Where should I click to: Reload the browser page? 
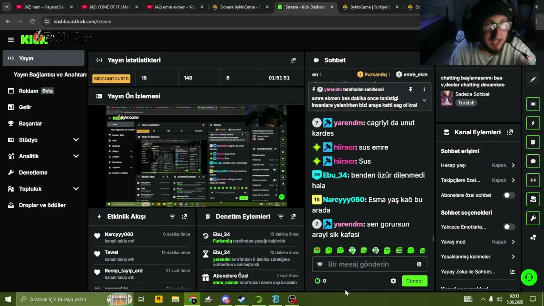tap(32, 21)
